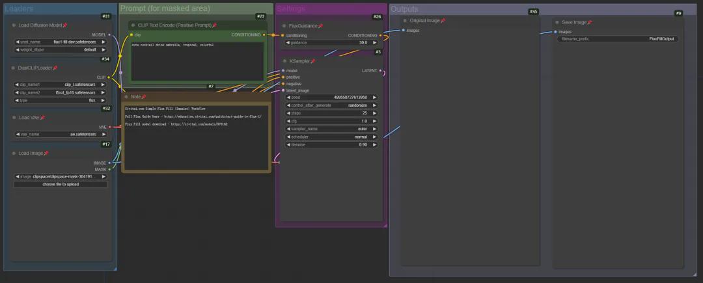The height and width of the screenshot is (283, 703).
Task: Click choose file to upload button
Action: 61,184
